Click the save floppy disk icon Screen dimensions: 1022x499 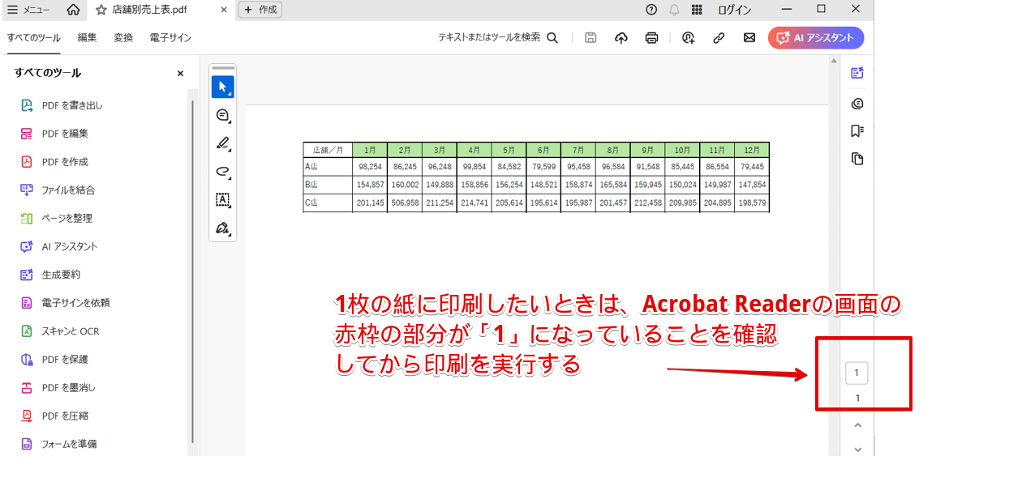tap(590, 37)
